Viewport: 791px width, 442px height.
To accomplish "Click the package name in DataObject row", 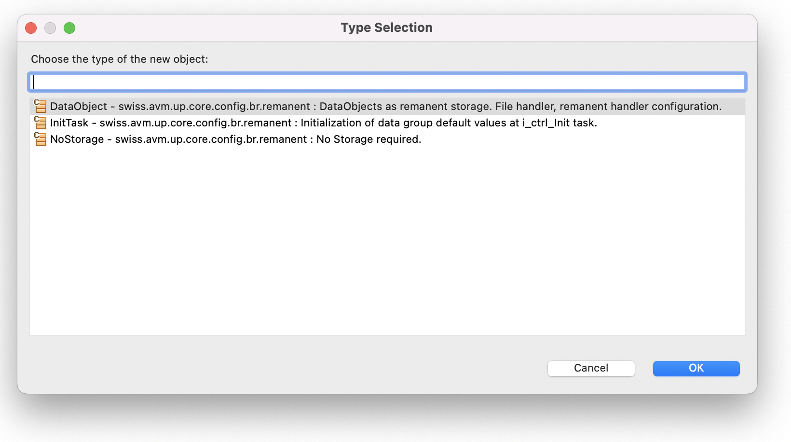I will point(214,106).
